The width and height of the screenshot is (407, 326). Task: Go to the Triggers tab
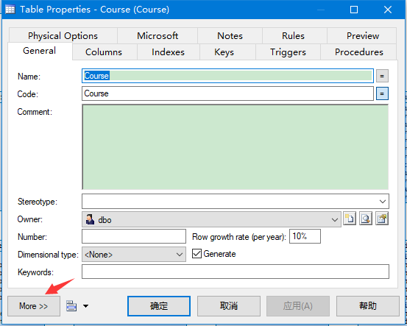pyautogui.click(x=288, y=52)
